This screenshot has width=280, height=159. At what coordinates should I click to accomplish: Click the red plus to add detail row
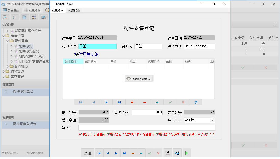(132, 102)
